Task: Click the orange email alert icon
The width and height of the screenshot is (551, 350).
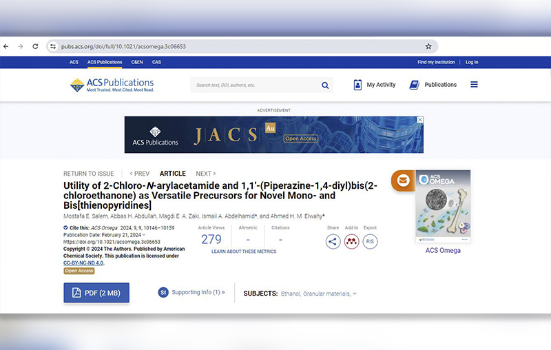Action: pyautogui.click(x=403, y=181)
